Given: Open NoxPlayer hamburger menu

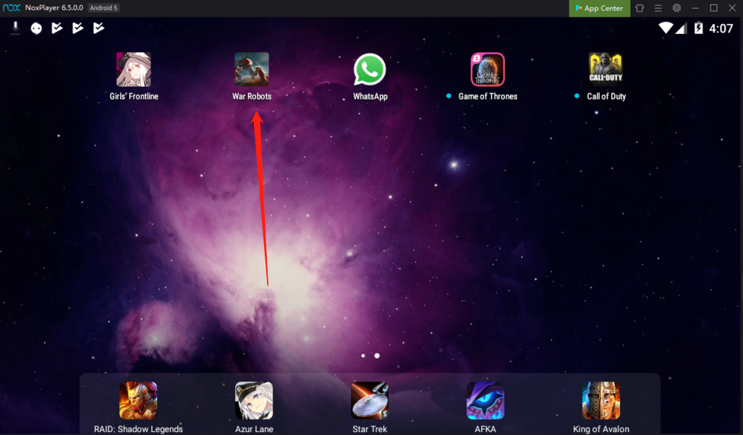Looking at the screenshot, I should [658, 8].
